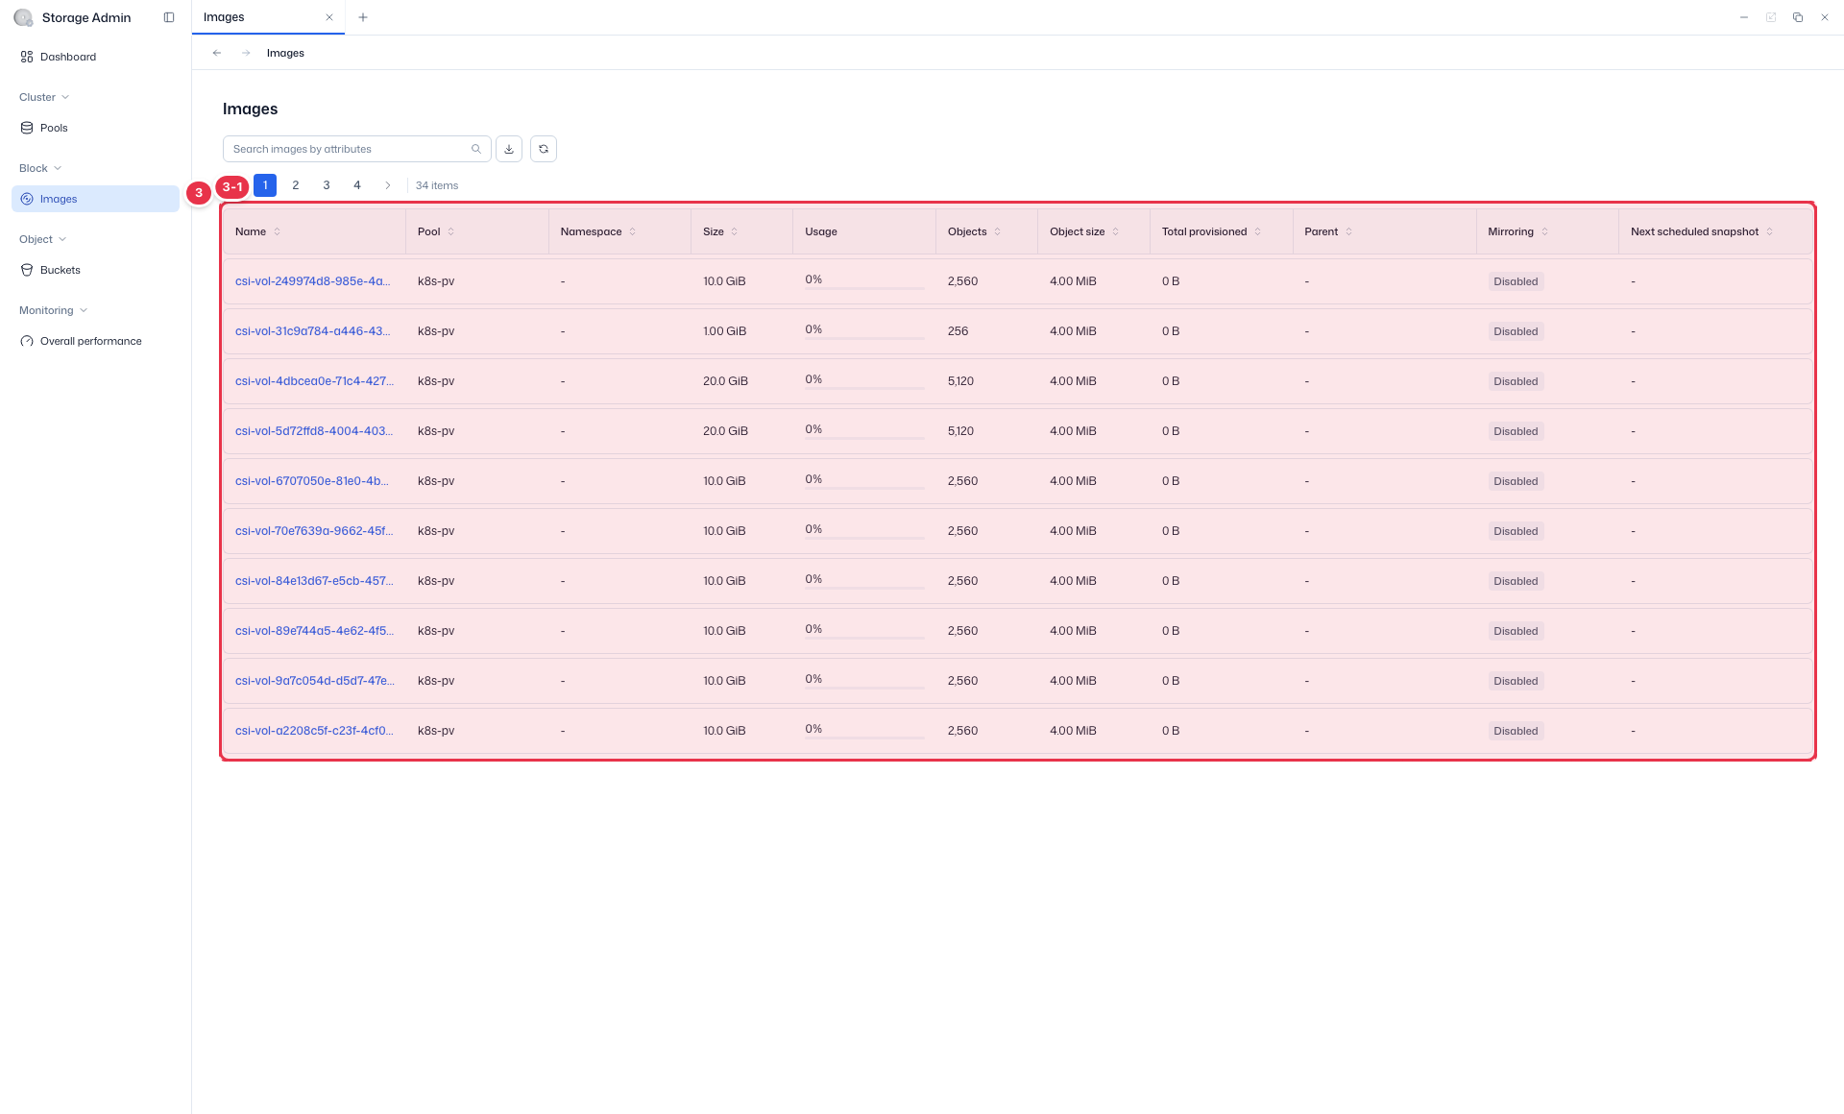Go to next page of results

(x=388, y=185)
